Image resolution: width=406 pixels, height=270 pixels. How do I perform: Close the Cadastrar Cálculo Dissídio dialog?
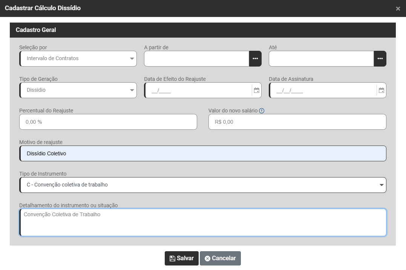click(398, 9)
